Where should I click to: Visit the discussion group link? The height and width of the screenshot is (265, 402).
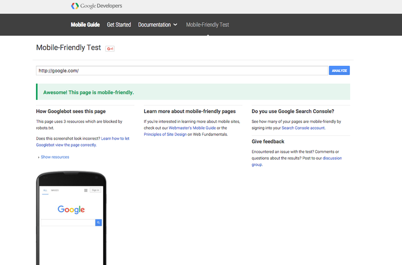point(332,158)
